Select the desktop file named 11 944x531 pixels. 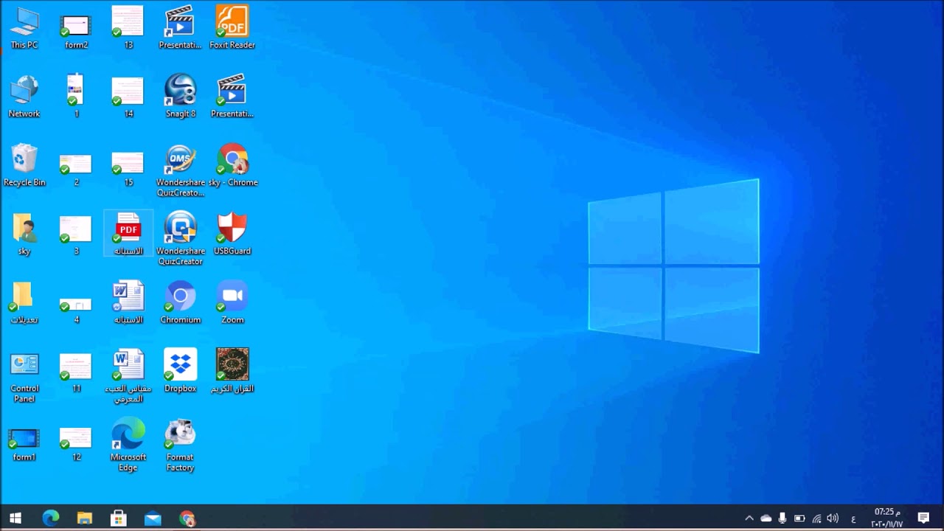point(76,371)
